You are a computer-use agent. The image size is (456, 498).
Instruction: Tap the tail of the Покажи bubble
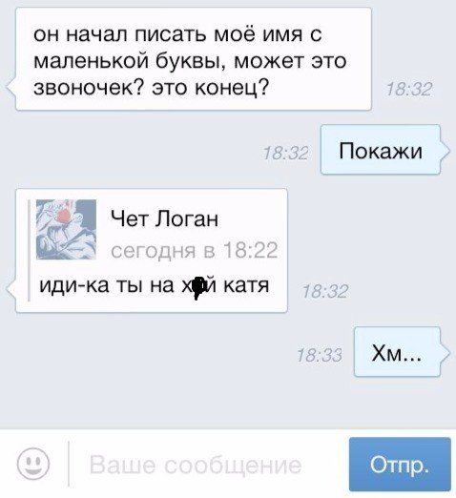[446, 150]
